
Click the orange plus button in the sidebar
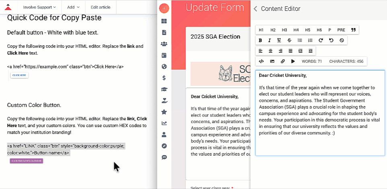(164, 8)
